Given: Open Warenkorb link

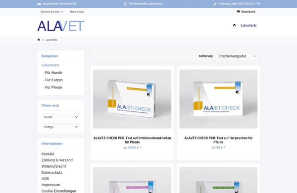Looking at the screenshot, I should coord(248,12).
